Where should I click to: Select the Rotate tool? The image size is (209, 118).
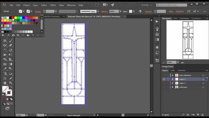[5, 50]
